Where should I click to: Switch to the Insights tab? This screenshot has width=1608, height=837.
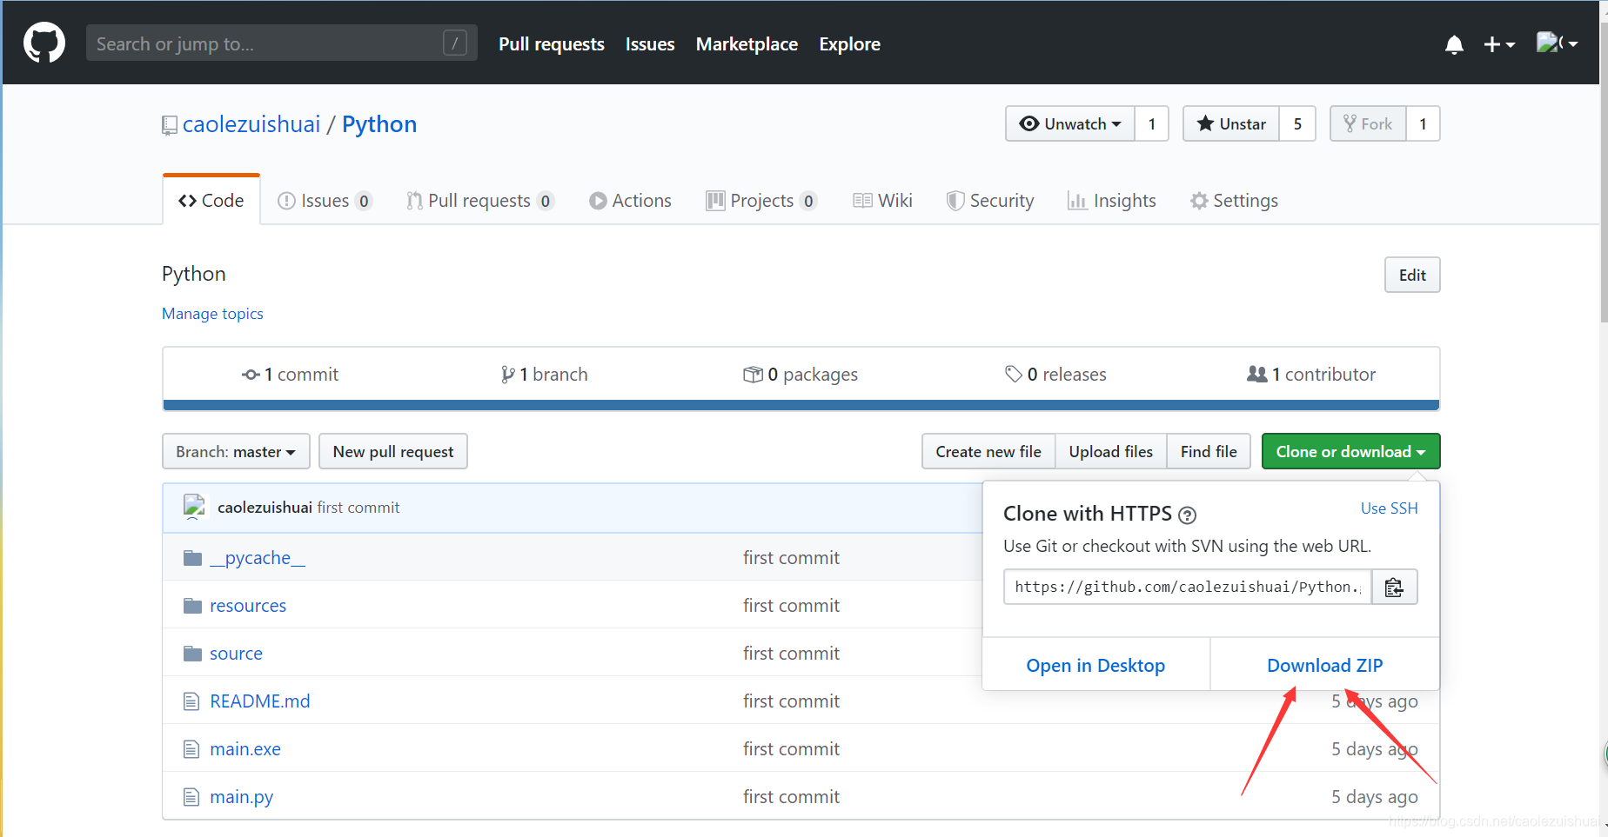(x=1112, y=201)
